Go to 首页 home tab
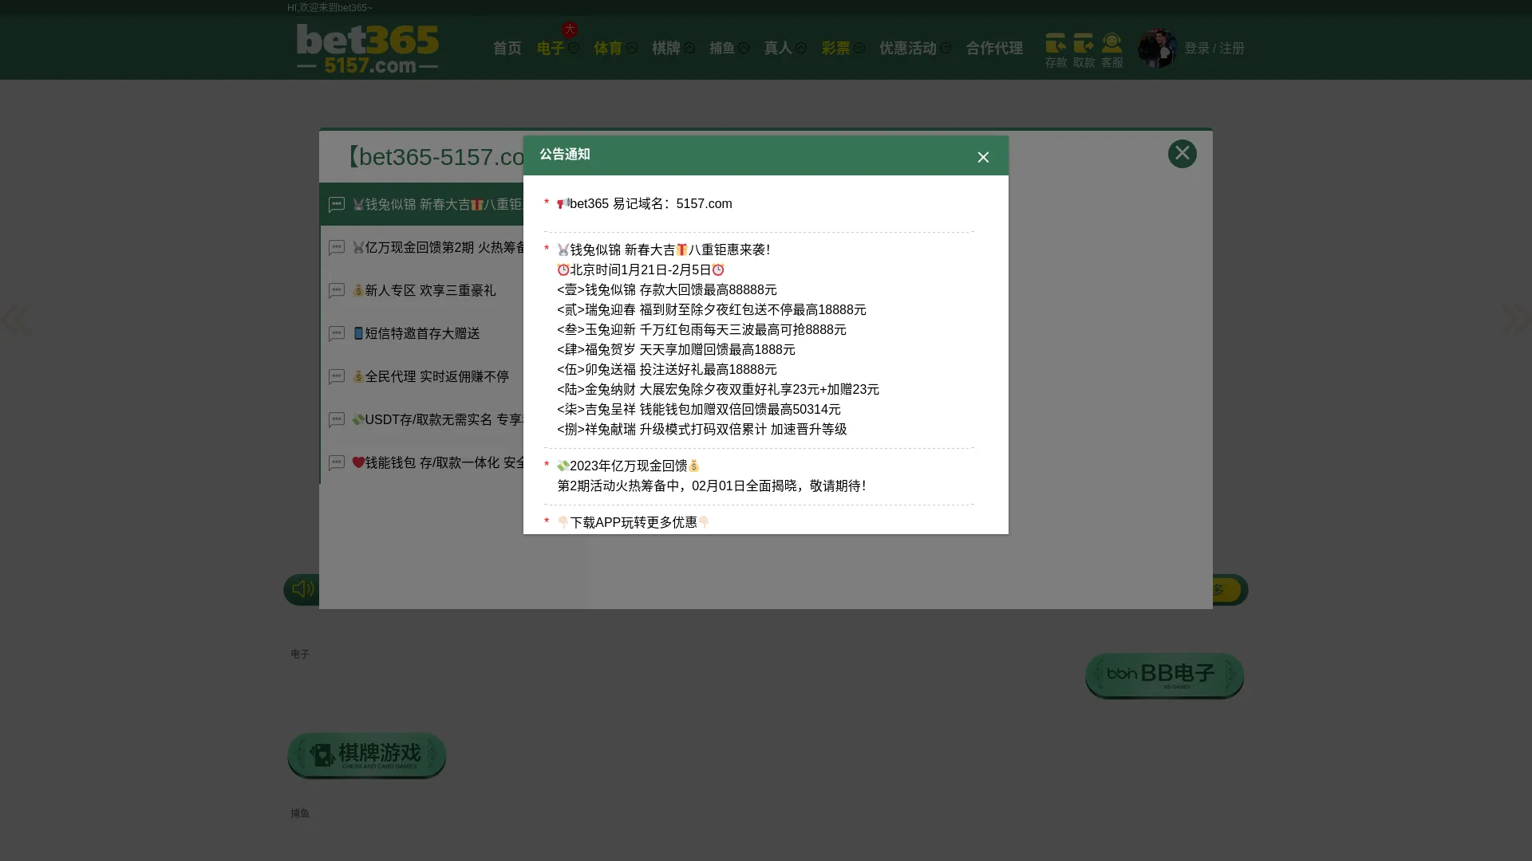The width and height of the screenshot is (1532, 861). point(507,49)
